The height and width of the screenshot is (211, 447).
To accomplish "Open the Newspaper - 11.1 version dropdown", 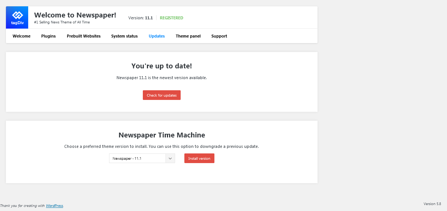I will (x=142, y=158).
